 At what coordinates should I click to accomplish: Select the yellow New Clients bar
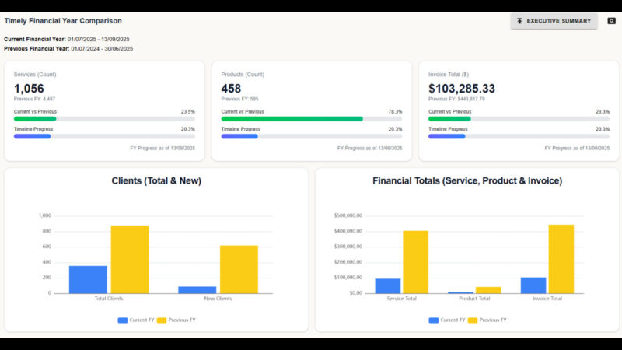pyautogui.click(x=239, y=269)
